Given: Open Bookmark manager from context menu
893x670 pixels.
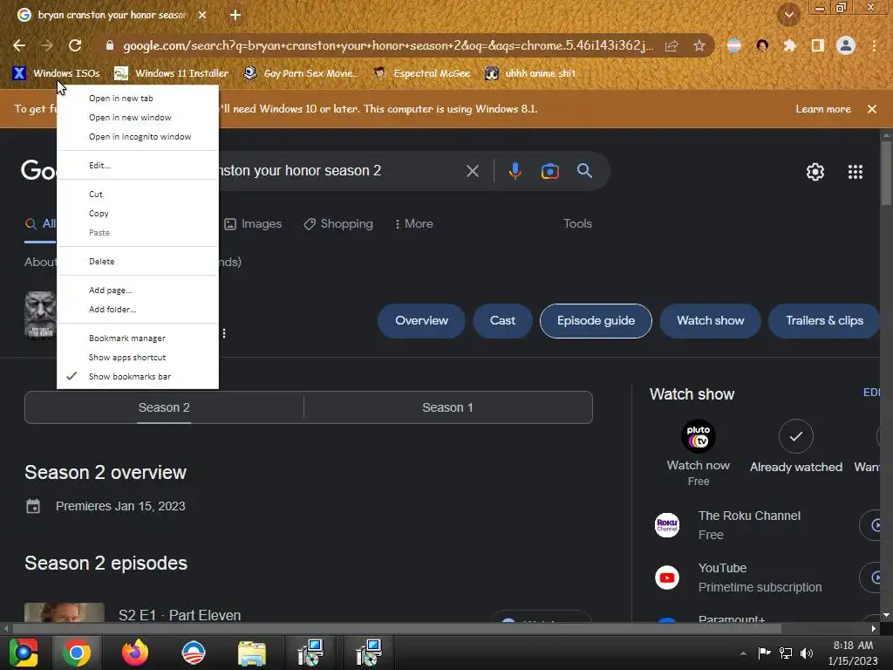Looking at the screenshot, I should [138, 338].
